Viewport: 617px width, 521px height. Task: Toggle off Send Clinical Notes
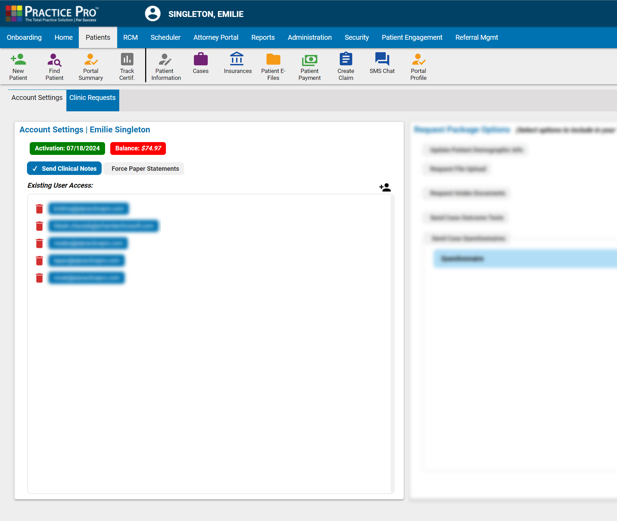(x=64, y=168)
